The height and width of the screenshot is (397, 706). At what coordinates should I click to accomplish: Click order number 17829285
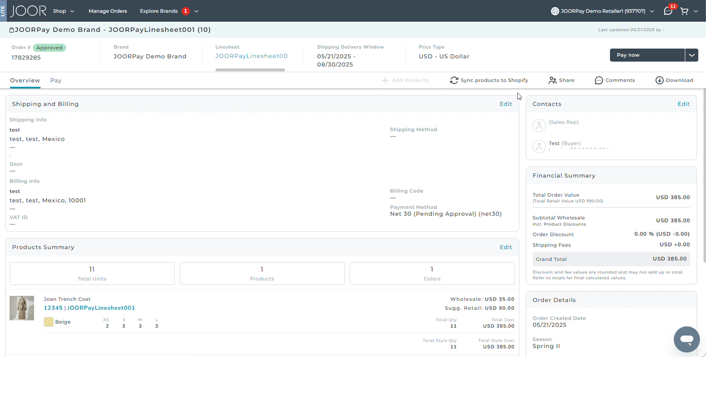[26, 58]
